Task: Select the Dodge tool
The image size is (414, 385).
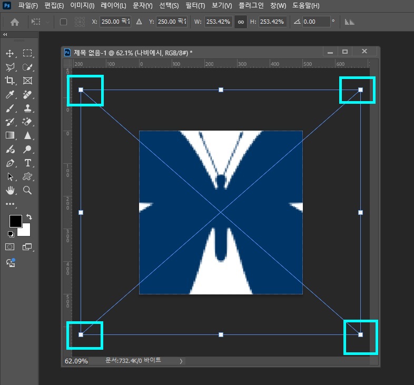Action: point(27,149)
